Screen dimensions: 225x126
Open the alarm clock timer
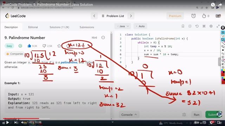point(193,16)
